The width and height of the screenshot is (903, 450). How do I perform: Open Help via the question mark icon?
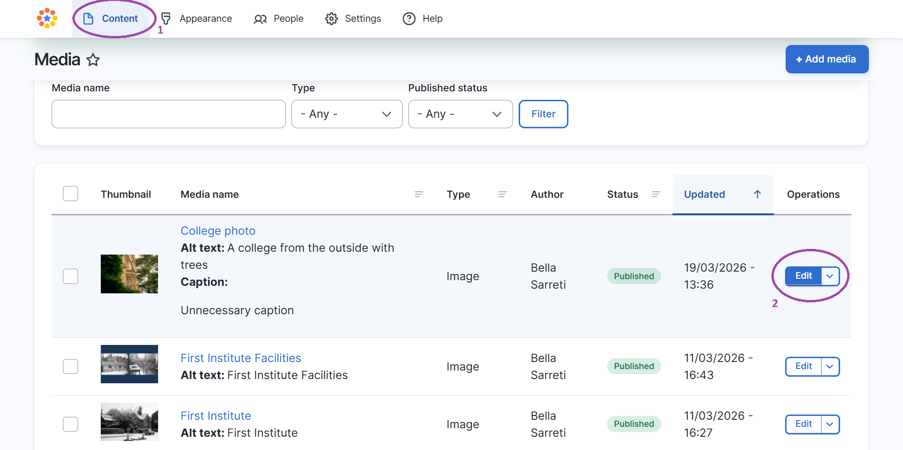(408, 18)
